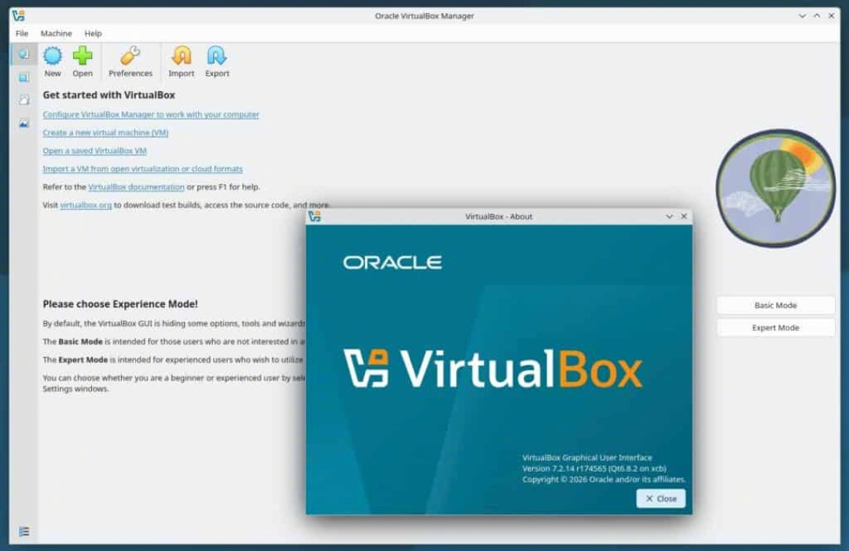
Task: Open the VirtualBox documentation link
Action: [136, 187]
